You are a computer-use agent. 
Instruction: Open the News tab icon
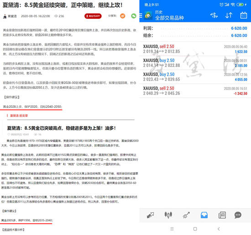(x=222, y=215)
